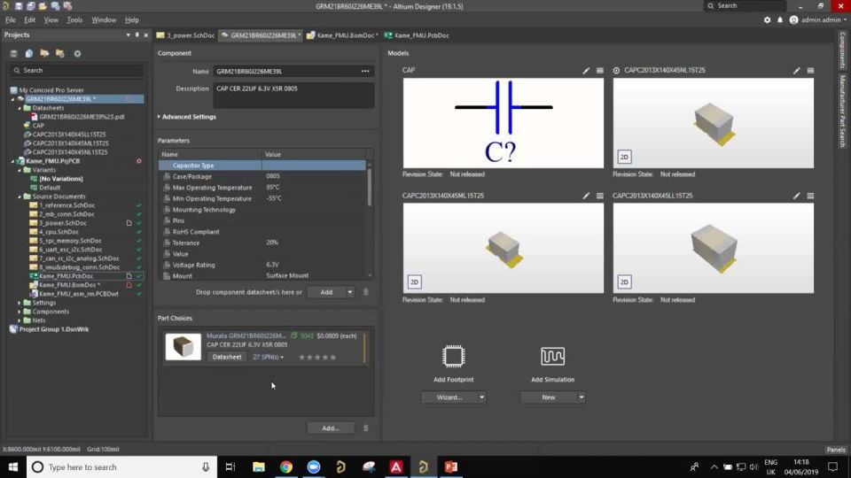Screen dimensions: 851x478
Task: Collapse the Source Documents folder
Action: click(20, 197)
